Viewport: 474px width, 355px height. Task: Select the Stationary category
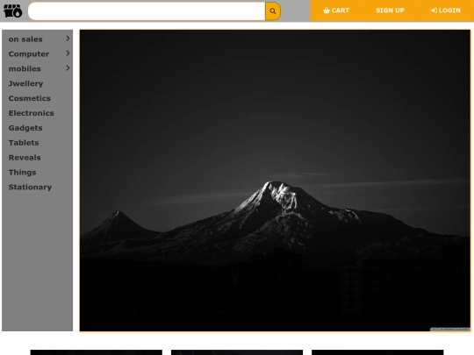[x=30, y=188]
